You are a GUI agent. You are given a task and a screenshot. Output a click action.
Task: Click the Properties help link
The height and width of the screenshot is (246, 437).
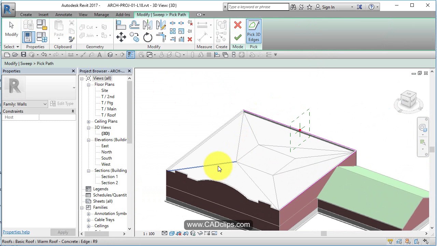[x=16, y=232]
